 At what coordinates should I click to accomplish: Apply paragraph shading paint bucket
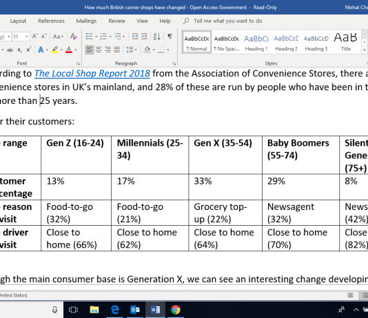click(147, 50)
